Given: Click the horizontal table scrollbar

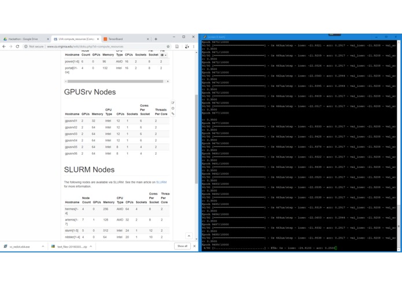Looking at the screenshot, I should (x=115, y=81).
